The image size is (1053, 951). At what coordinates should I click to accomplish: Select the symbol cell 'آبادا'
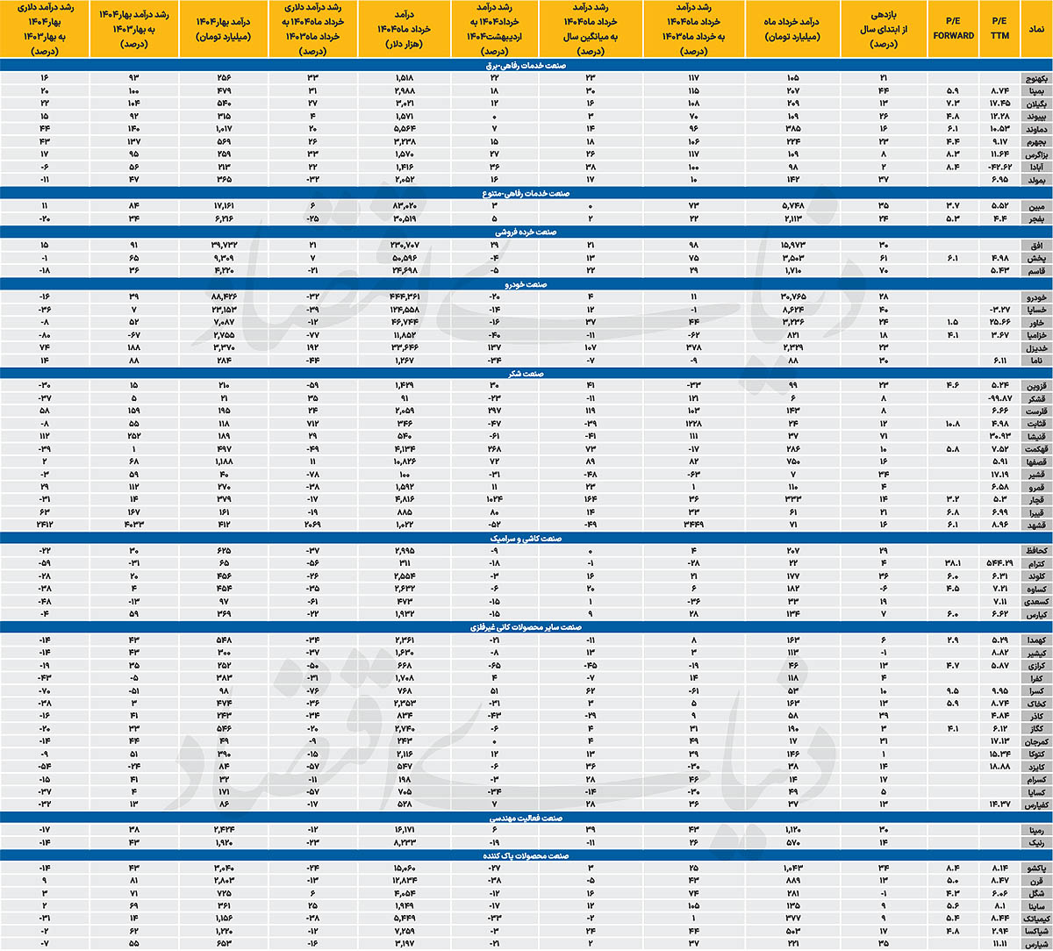click(x=1035, y=166)
